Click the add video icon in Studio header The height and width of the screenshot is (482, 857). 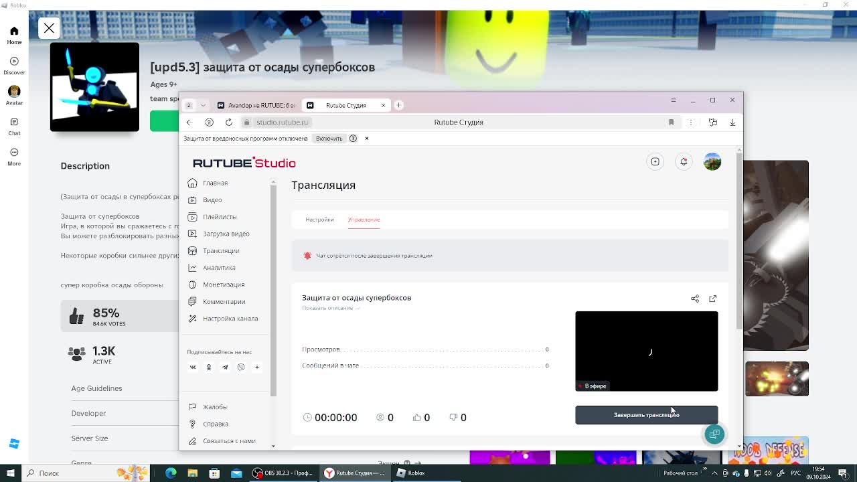[x=655, y=161]
